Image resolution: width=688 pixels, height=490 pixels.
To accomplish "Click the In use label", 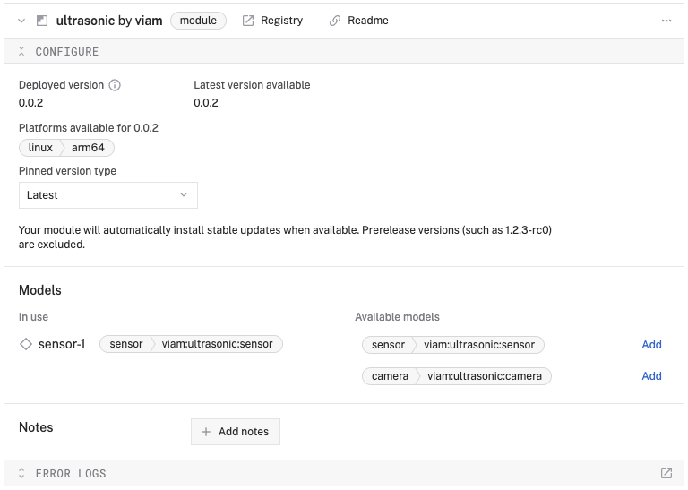I will (x=33, y=317).
